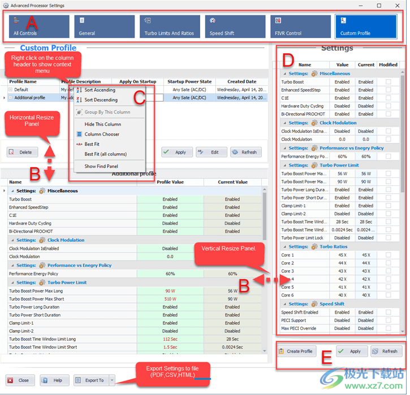Click the Export To button
Viewport: 410px width, 395px height.
point(91,380)
